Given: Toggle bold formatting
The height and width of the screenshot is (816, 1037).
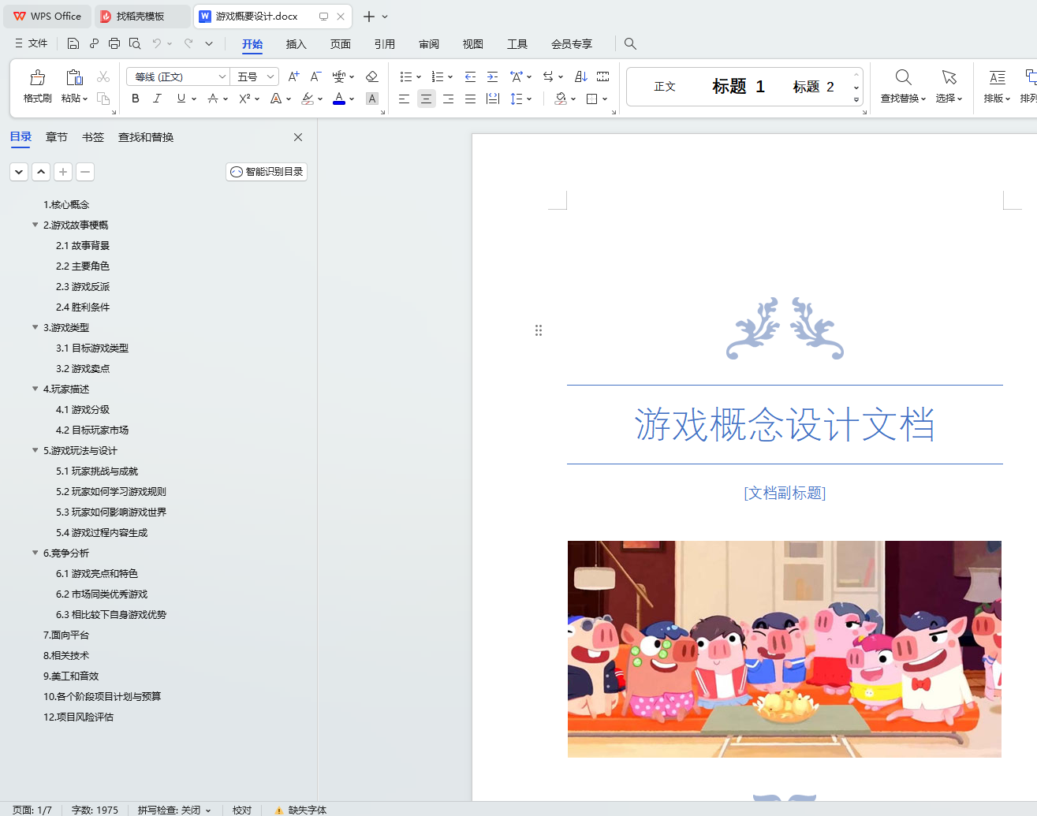Looking at the screenshot, I should [x=136, y=99].
